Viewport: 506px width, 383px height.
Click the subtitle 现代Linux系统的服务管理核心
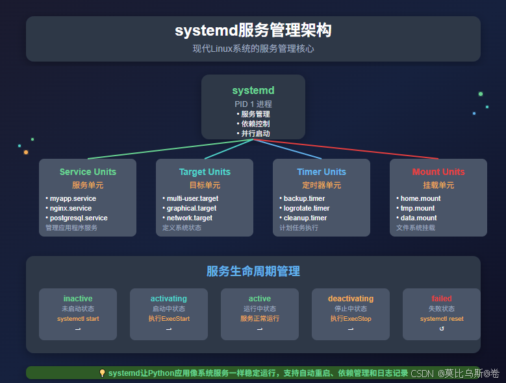pos(253,49)
